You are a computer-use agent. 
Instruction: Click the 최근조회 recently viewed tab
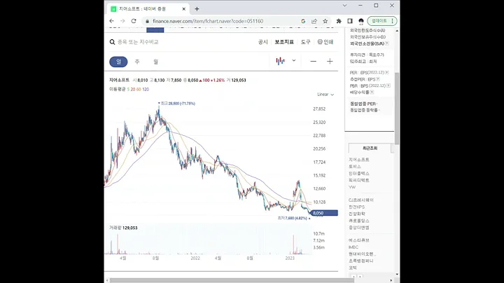tap(370, 149)
